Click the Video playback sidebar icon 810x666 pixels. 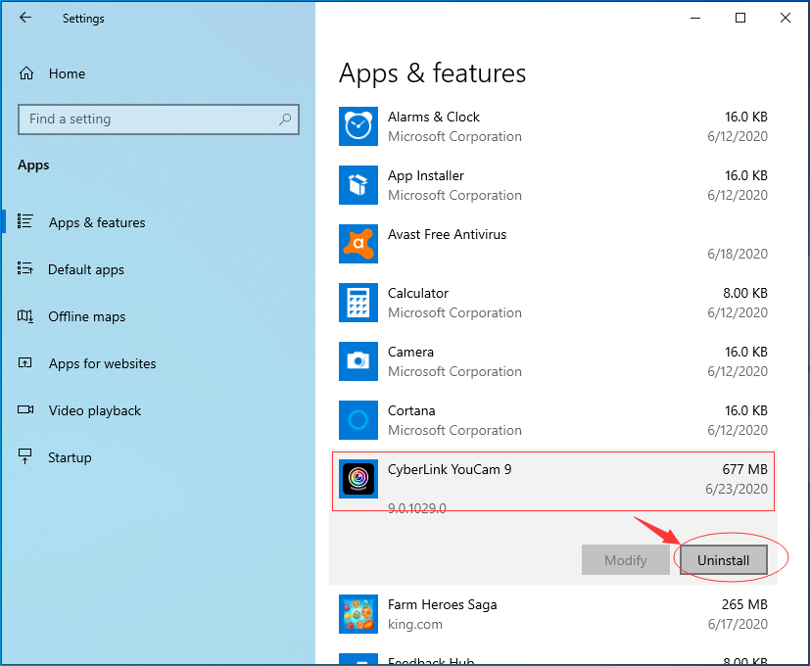point(25,409)
